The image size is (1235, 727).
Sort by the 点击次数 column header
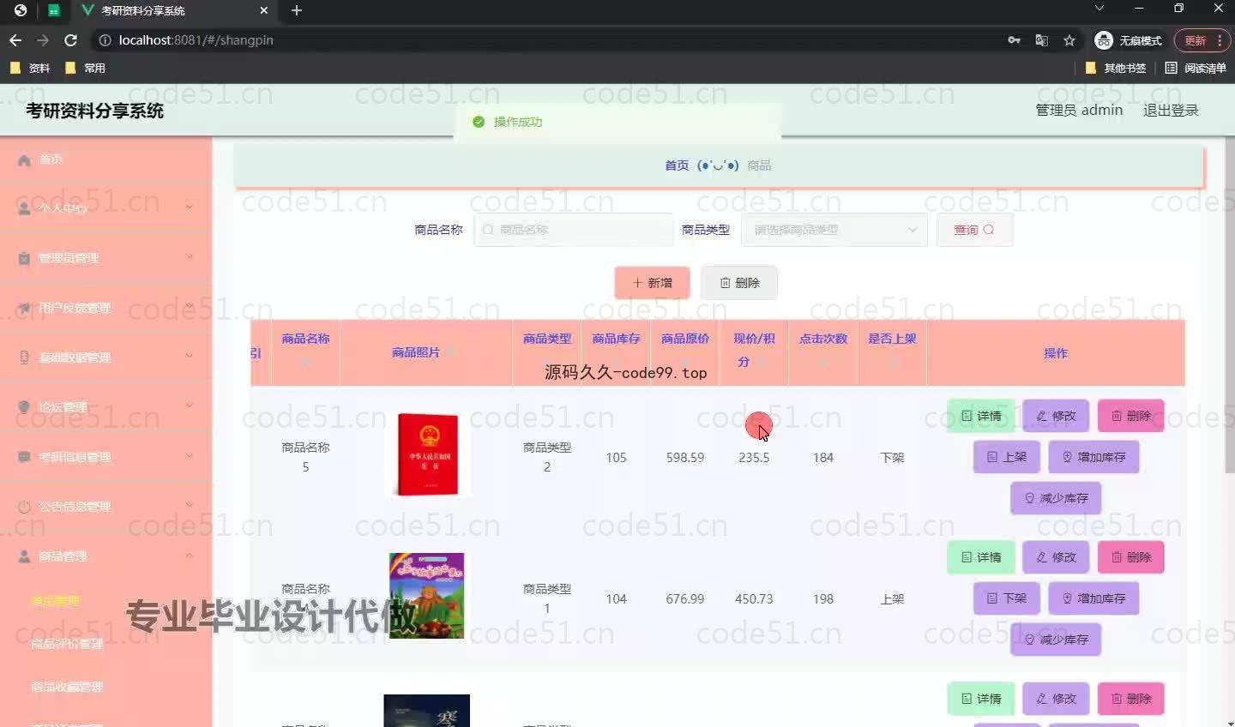point(823,352)
